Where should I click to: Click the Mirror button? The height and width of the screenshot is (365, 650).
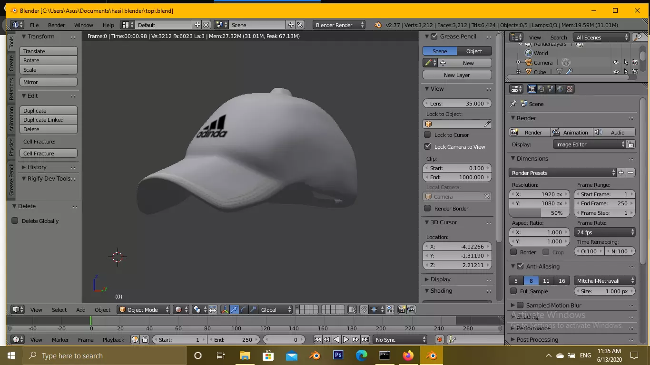pos(49,82)
